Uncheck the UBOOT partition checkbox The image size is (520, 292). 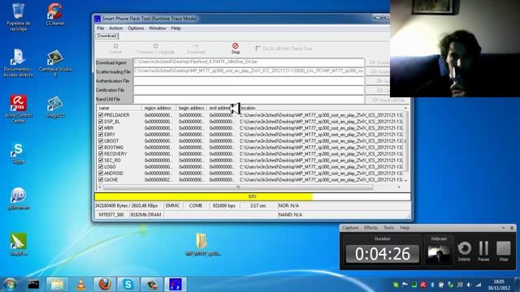click(x=101, y=140)
